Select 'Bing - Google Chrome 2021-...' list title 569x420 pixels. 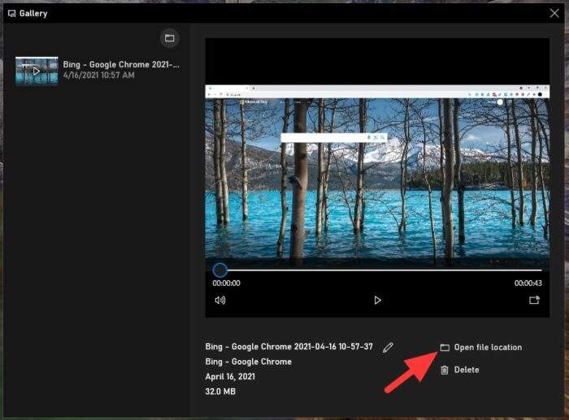point(121,64)
